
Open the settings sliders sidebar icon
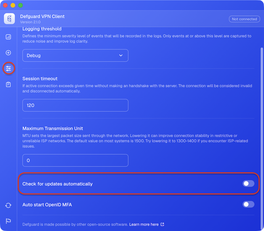[9, 68]
